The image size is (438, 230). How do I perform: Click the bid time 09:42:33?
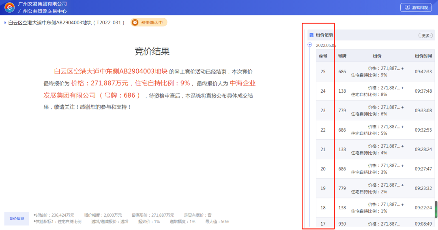423,72
